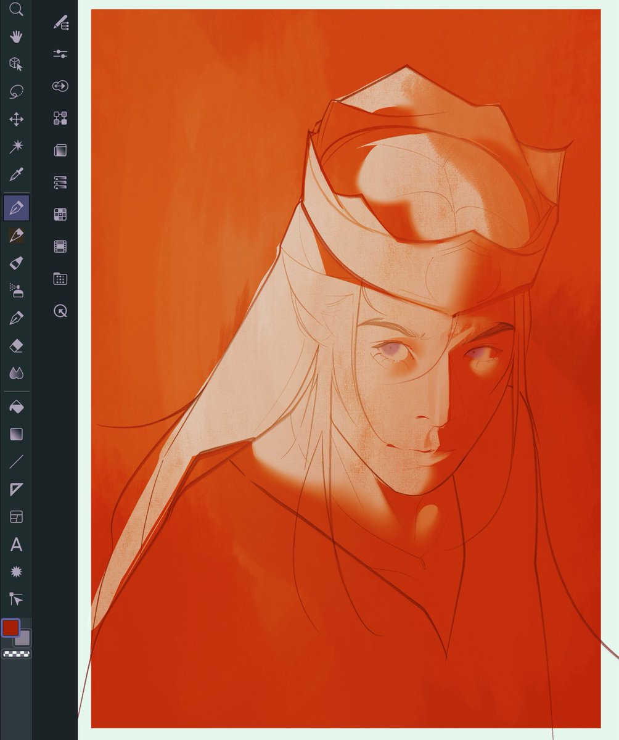Choose the red main color swatch
The image size is (619, 740).
(10, 628)
